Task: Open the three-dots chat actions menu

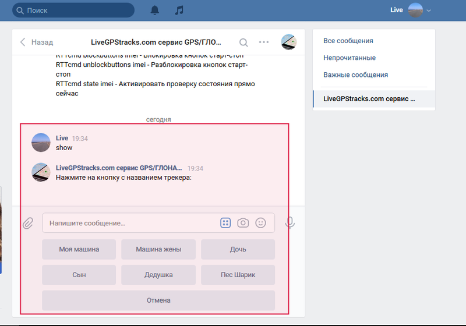Action: [264, 42]
